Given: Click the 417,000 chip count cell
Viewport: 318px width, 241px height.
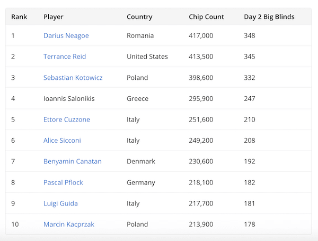Looking at the screenshot, I should tap(201, 36).
